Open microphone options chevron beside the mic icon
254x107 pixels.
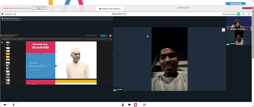pos(16,104)
